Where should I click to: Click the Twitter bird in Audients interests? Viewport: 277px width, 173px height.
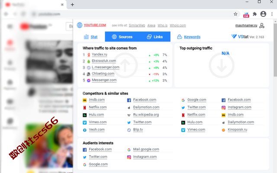point(85,157)
